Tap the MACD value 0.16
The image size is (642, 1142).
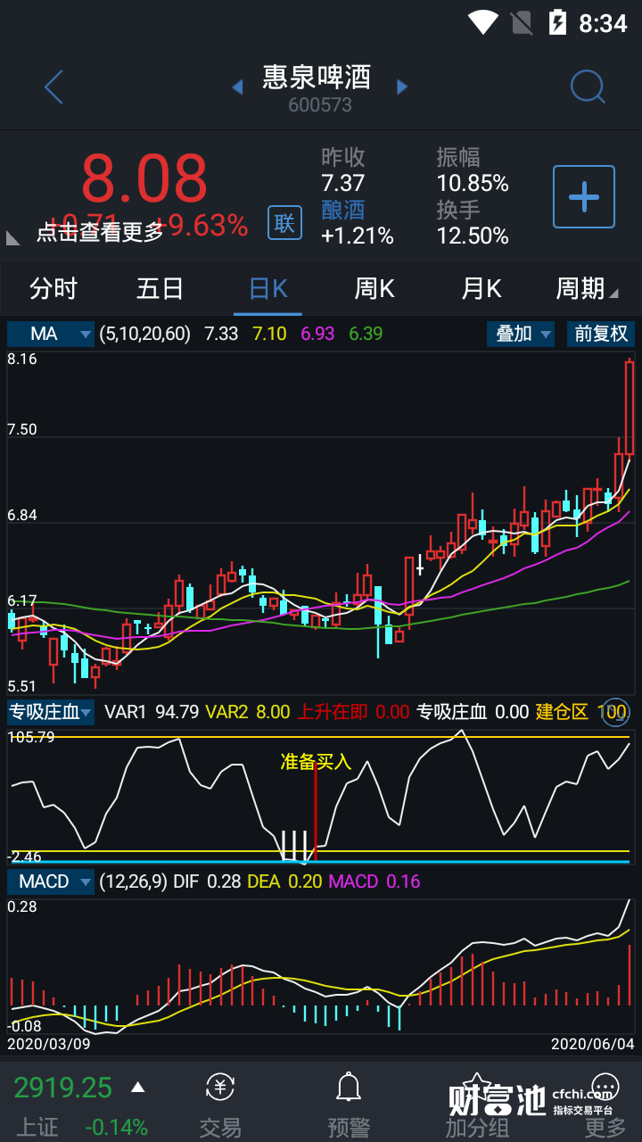coord(403,881)
